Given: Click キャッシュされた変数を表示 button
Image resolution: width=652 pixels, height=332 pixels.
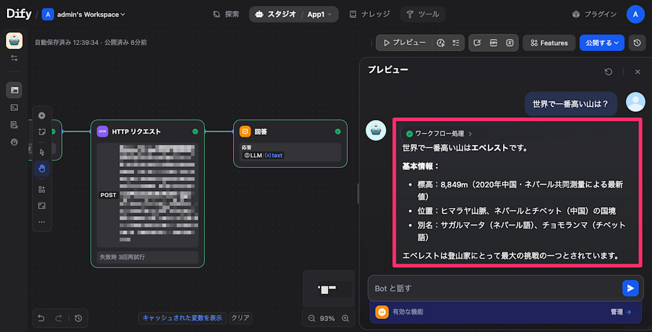Looking at the screenshot, I should point(183,318).
